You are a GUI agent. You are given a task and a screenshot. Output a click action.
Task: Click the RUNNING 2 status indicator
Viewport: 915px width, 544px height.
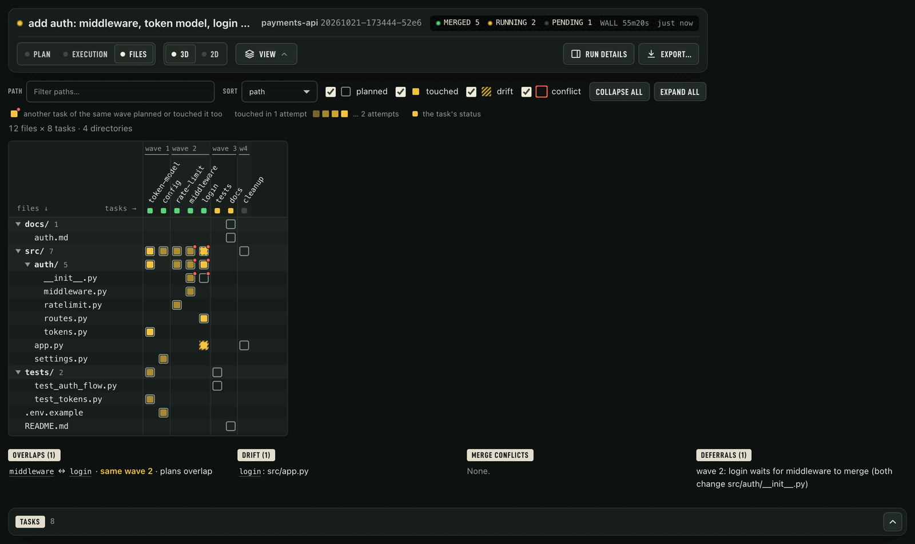point(511,23)
